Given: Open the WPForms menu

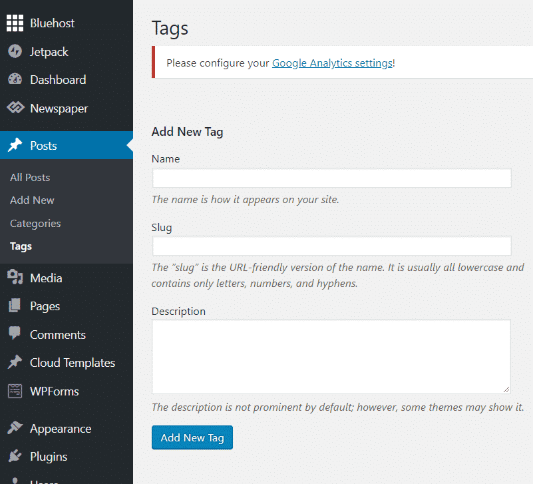Looking at the screenshot, I should pyautogui.click(x=55, y=391).
